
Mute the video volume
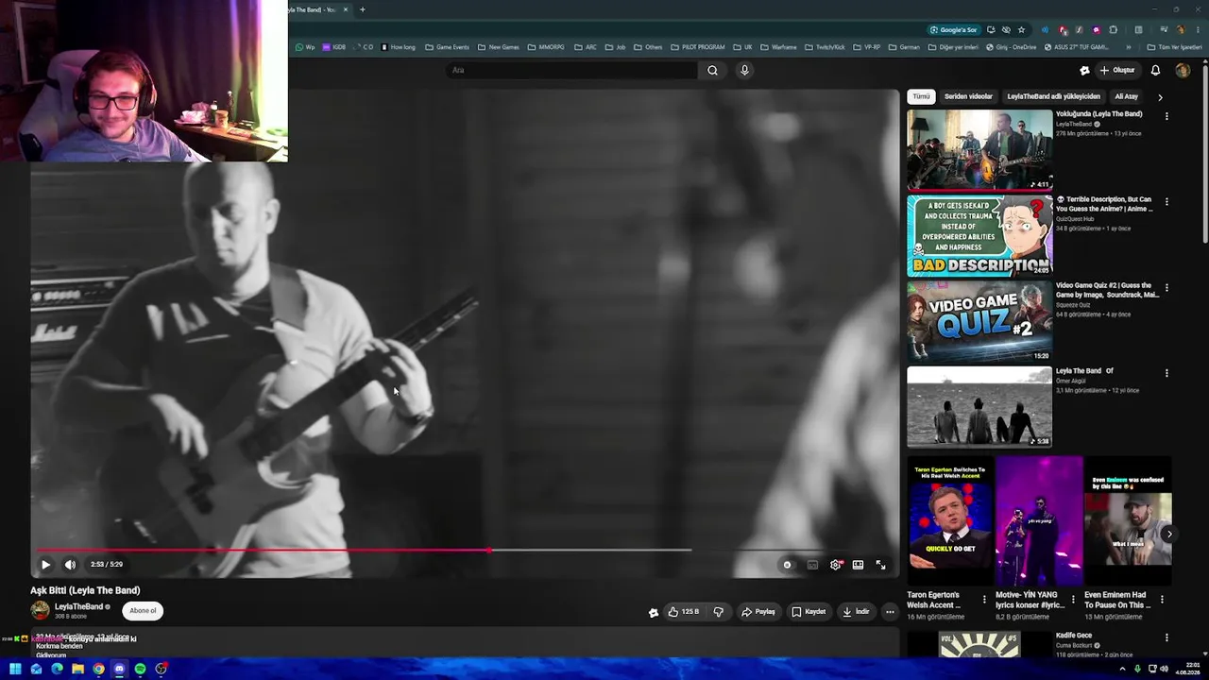[70, 565]
